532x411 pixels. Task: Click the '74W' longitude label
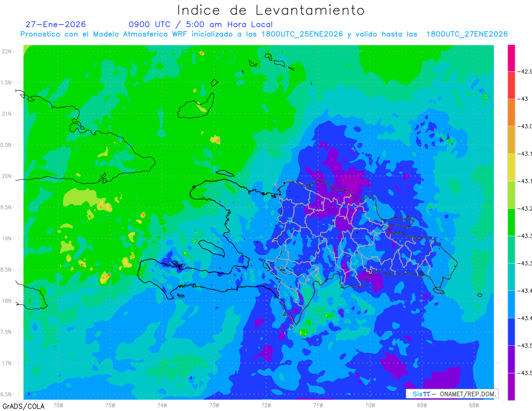pyautogui.click(x=162, y=404)
